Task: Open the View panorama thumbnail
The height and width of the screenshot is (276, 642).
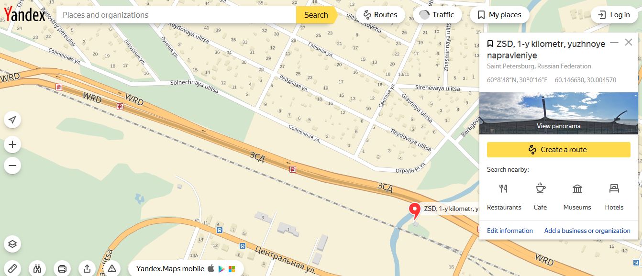Action: coord(559,113)
